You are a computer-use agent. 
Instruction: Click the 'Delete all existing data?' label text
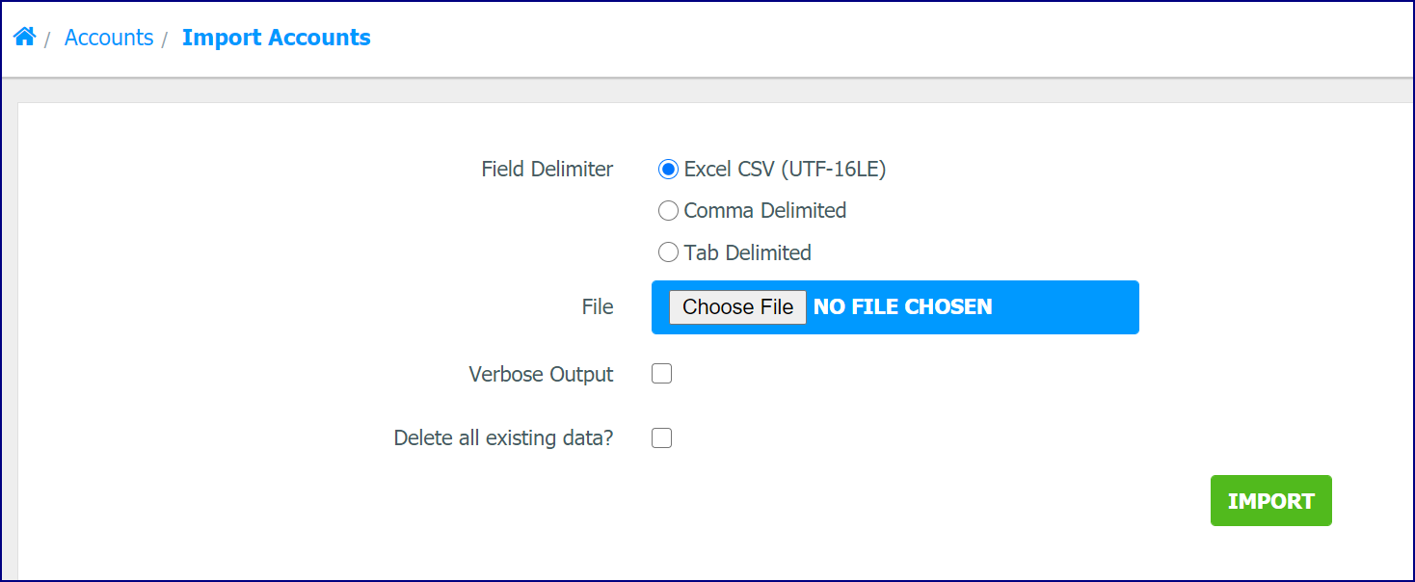pos(503,438)
